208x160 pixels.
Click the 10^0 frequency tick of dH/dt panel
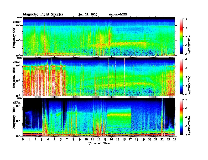click(x=18, y=40)
